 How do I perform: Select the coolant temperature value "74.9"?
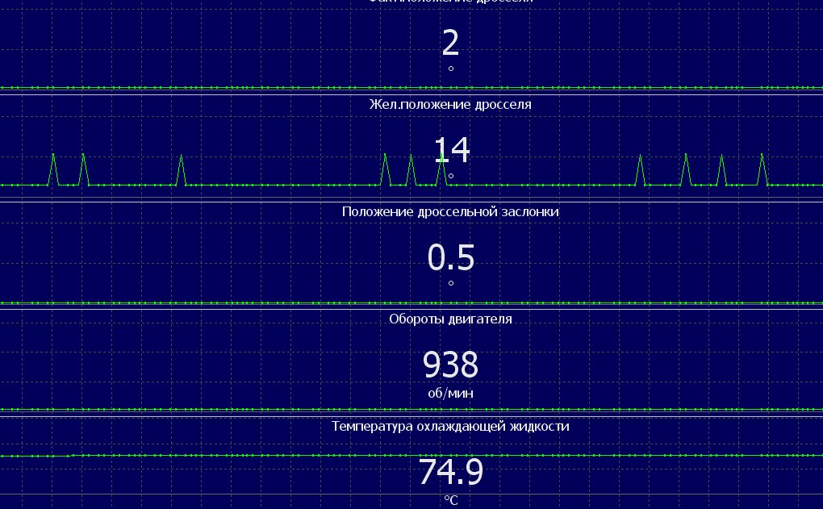coord(450,472)
